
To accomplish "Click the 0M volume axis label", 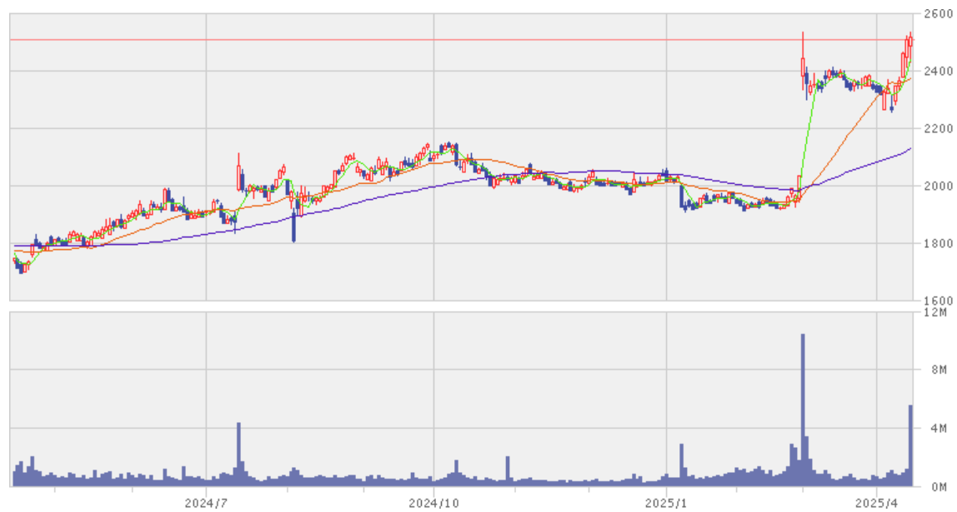I will [940, 487].
